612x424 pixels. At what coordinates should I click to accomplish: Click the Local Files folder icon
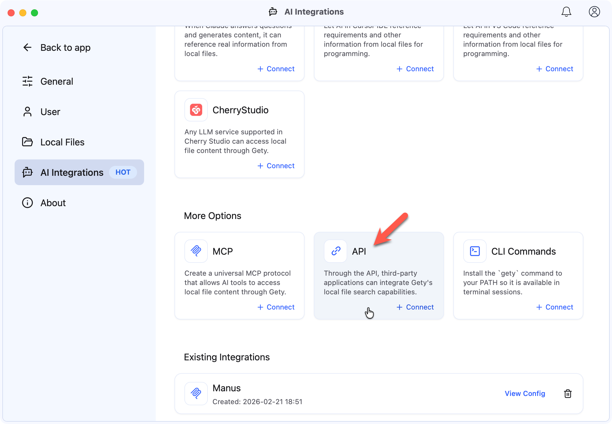point(27,142)
